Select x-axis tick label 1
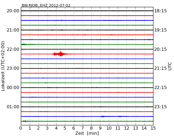This screenshot has width=174, height=139. coord(30,128)
